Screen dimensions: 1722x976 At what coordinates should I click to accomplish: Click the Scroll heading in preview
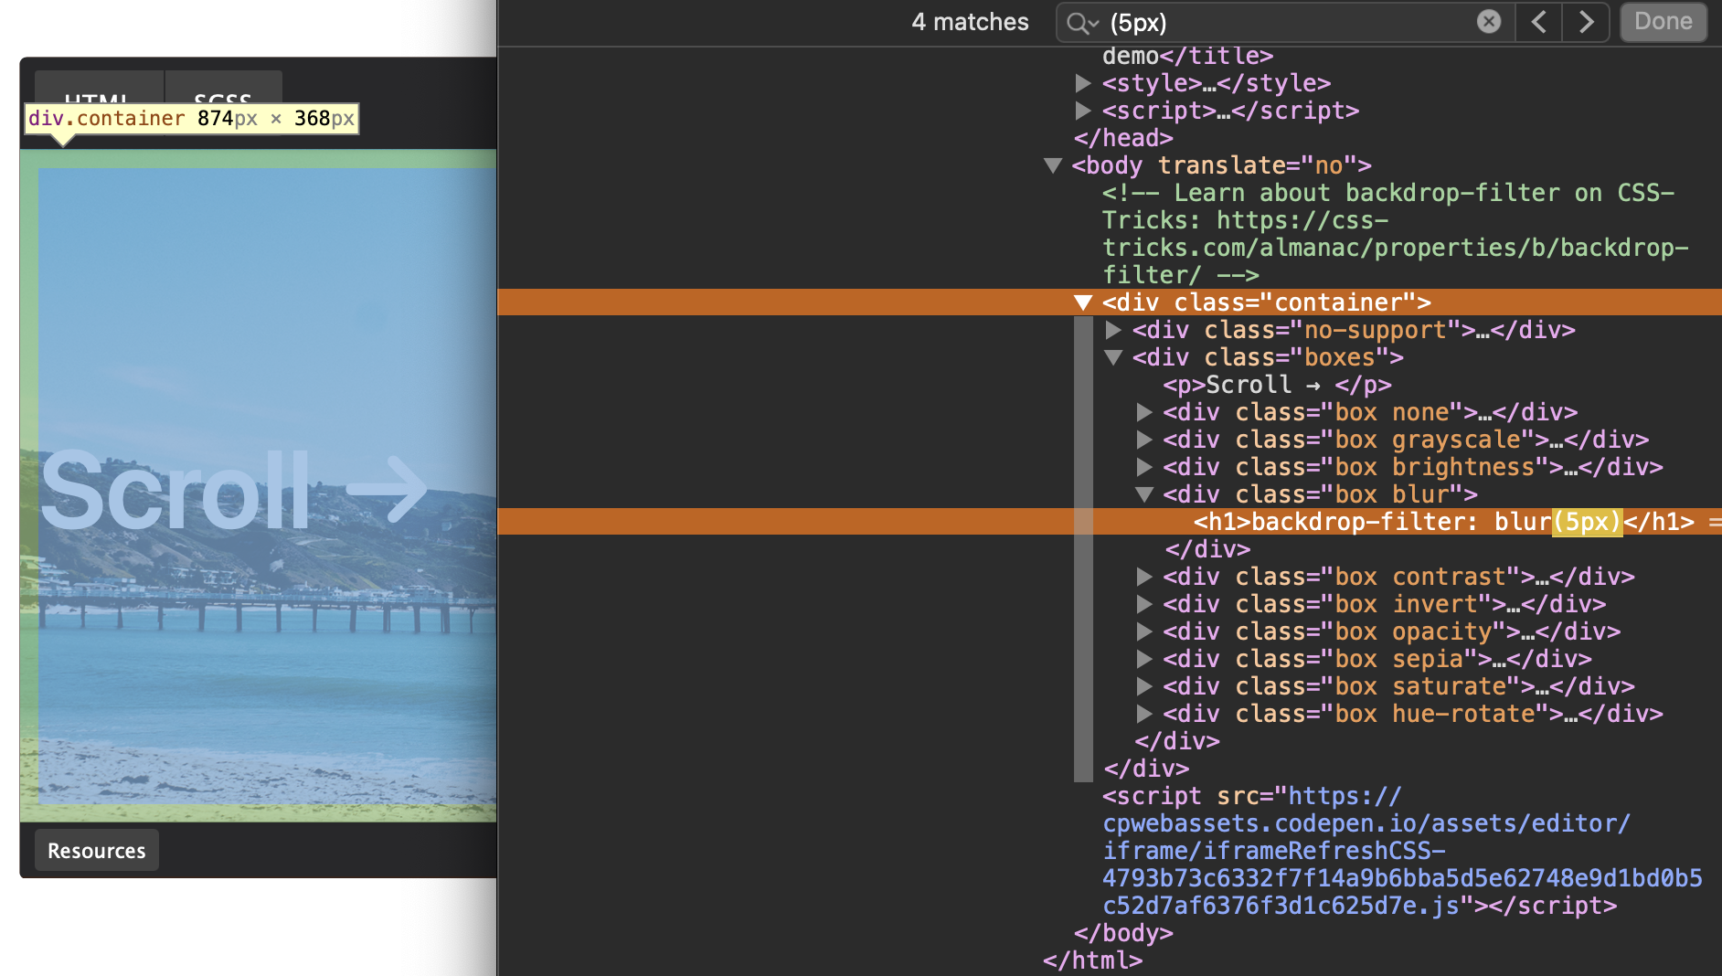pos(233,491)
